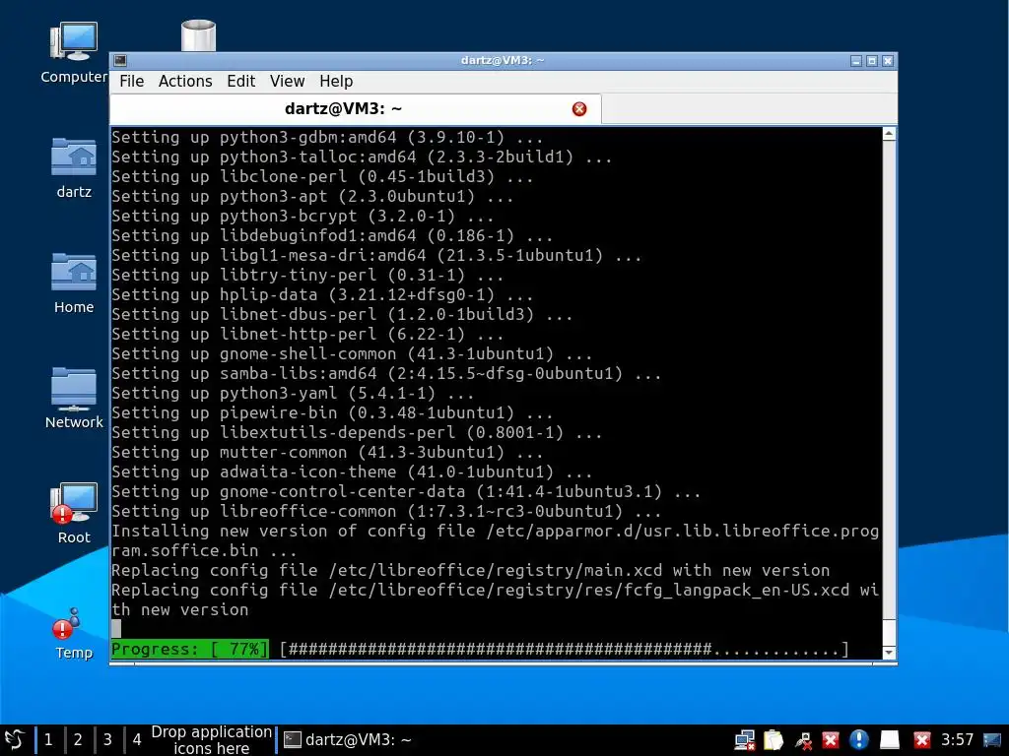
Task: Close the dartz@VM3 terminal tab
Action: point(579,108)
